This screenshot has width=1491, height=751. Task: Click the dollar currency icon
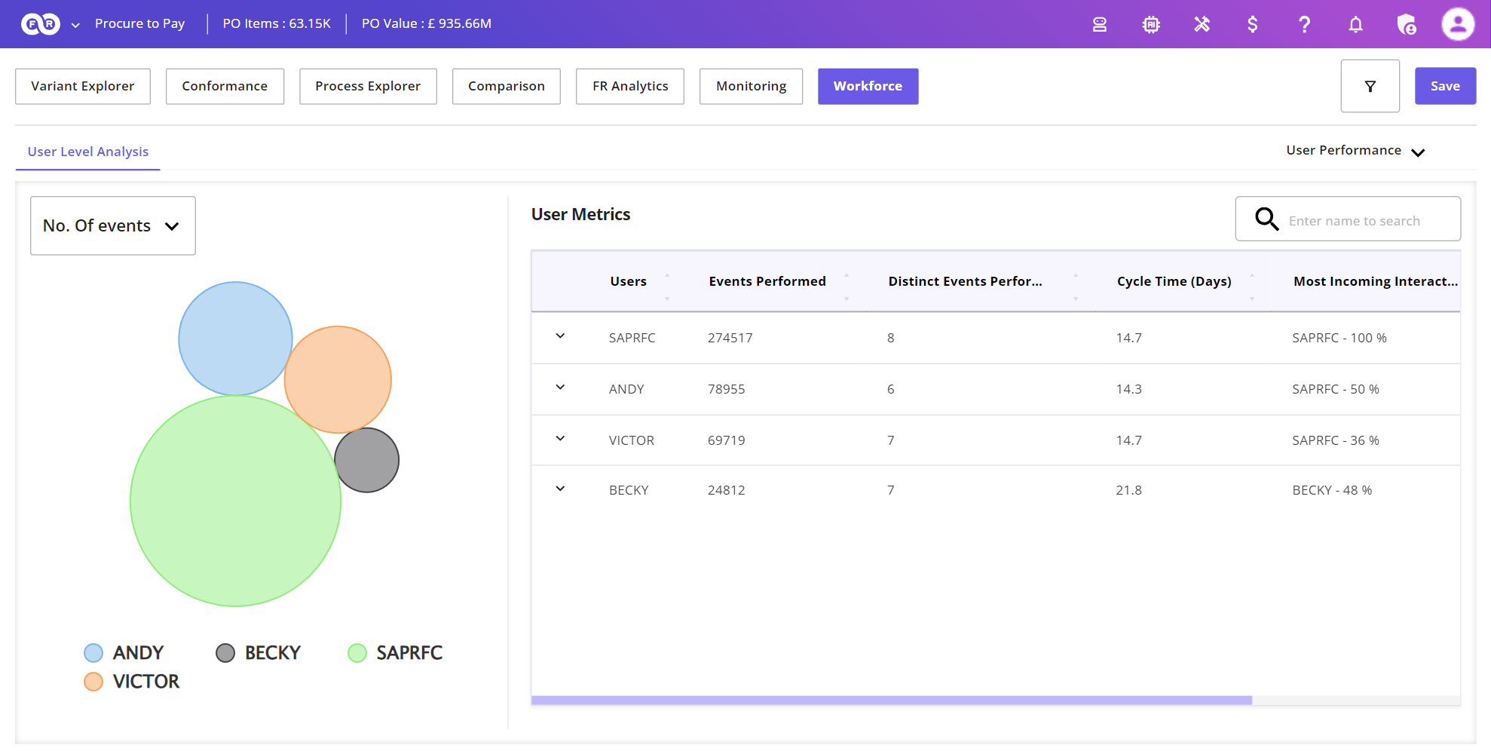coord(1252,24)
